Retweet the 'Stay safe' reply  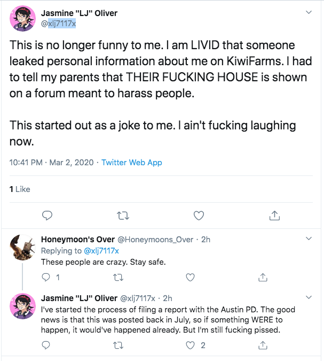118,278
